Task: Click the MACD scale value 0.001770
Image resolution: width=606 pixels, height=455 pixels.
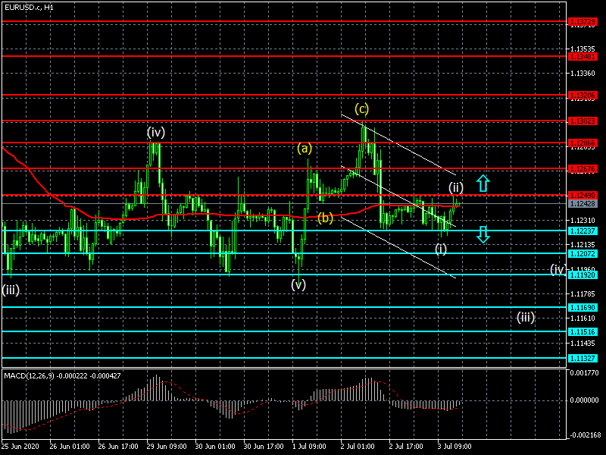Action: click(x=584, y=373)
